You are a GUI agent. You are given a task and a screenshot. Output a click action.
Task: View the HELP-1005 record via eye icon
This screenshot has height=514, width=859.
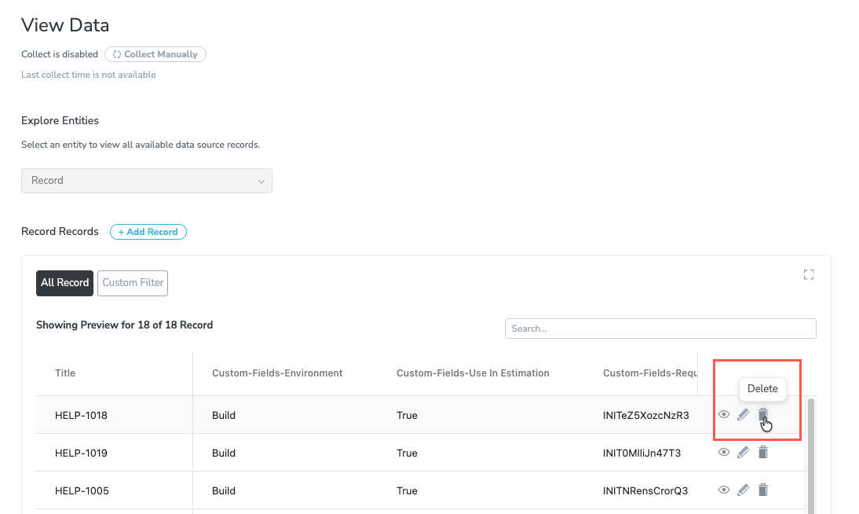tap(724, 490)
